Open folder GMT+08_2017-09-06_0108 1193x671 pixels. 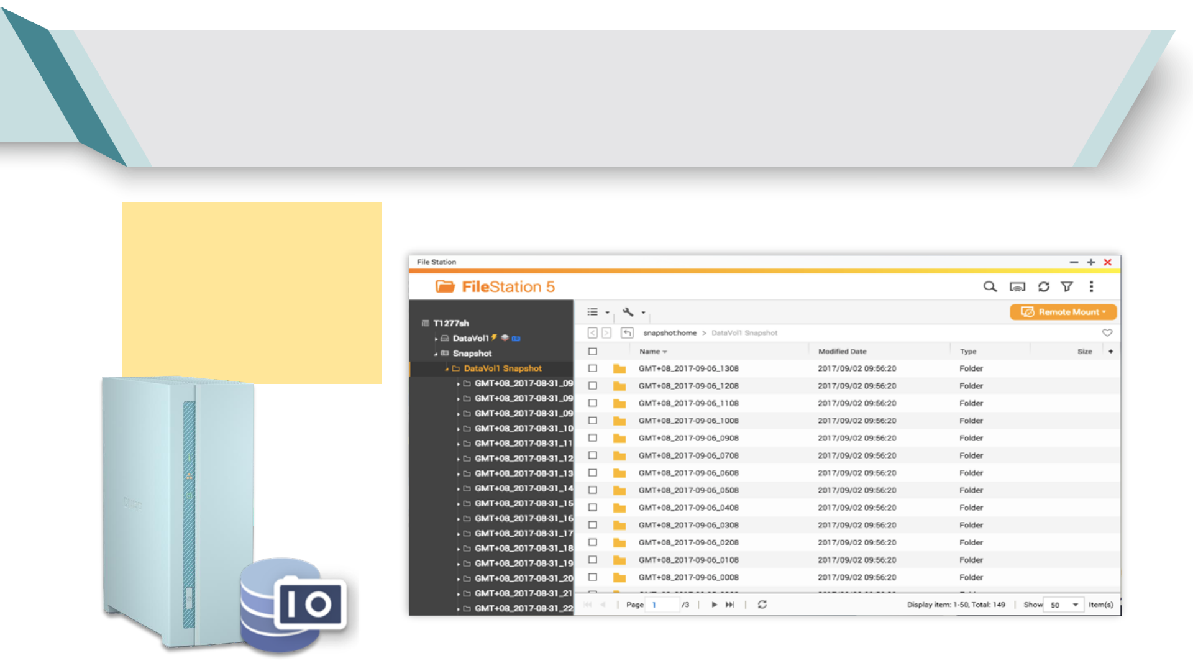[x=688, y=560]
